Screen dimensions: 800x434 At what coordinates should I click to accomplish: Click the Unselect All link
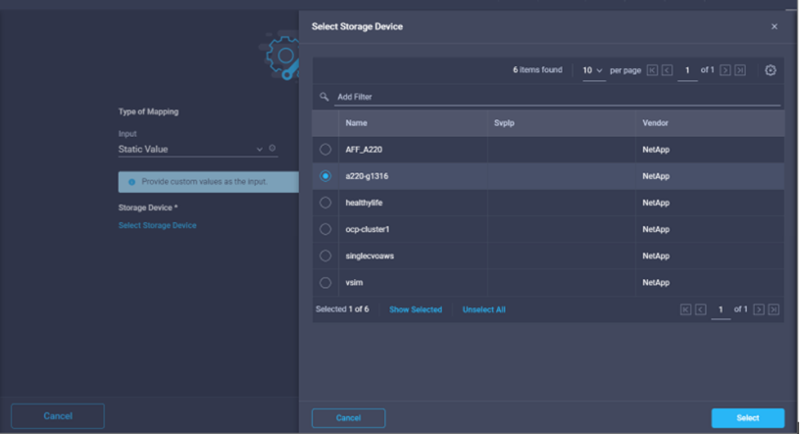click(x=484, y=310)
